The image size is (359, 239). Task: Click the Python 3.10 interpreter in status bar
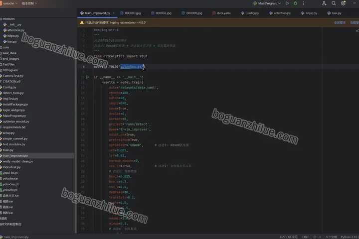(x=350, y=237)
